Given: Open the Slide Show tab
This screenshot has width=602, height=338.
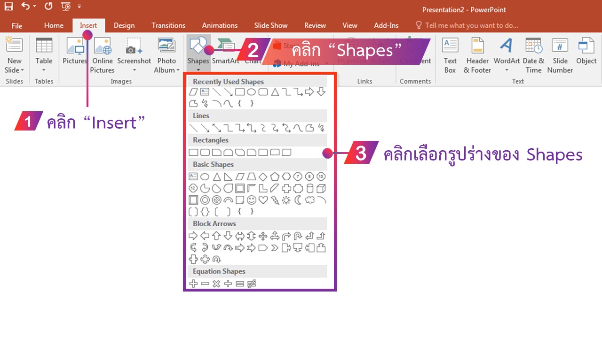Looking at the screenshot, I should tap(271, 25).
